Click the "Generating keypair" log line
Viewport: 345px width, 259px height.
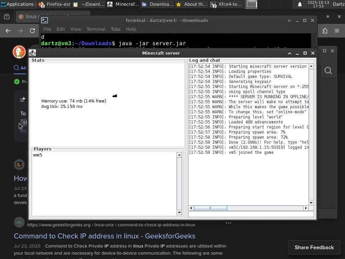[x=230, y=82]
